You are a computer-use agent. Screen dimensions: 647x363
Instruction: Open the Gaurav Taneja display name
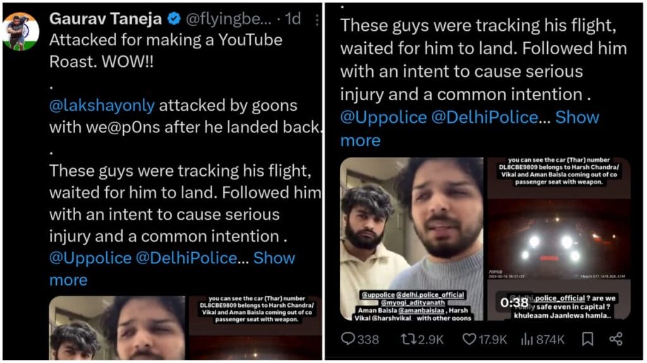click(106, 19)
